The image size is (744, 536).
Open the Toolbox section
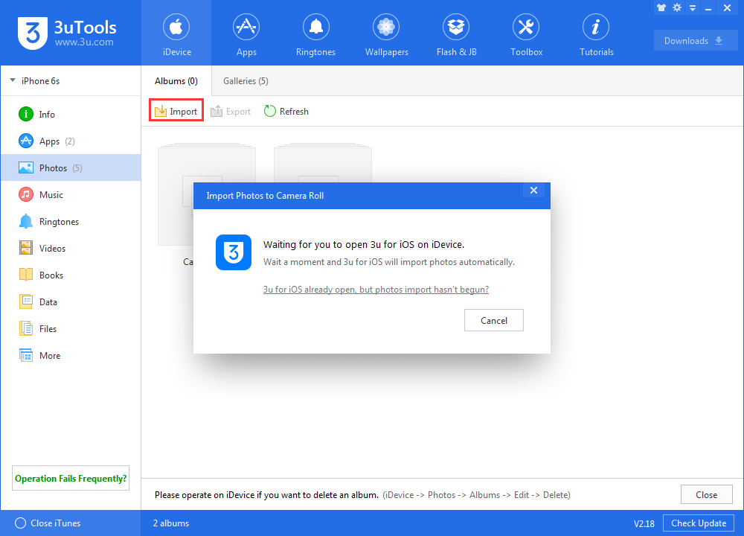click(526, 33)
